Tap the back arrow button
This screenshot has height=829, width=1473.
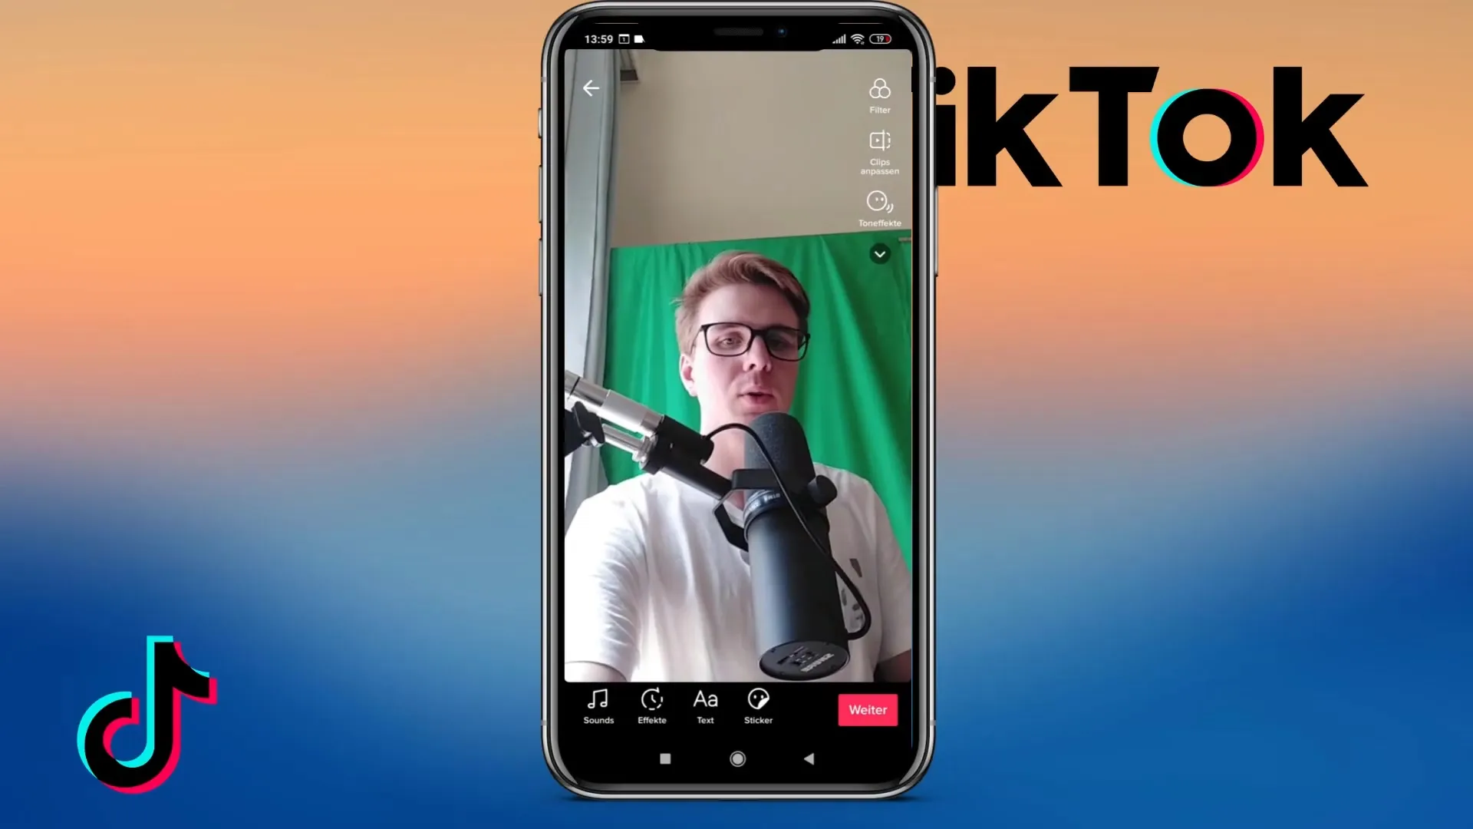coord(591,88)
